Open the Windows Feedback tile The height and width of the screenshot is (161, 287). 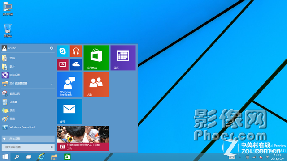click(69, 85)
